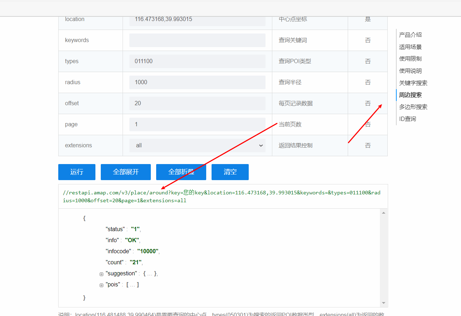
Task: Click the offset parameter name cell
Action: tap(90, 103)
